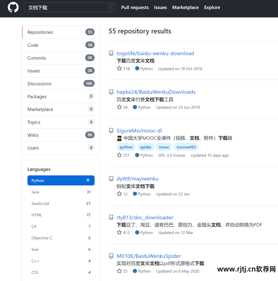
Task: Open SigureMo/mooc-dl repository
Action: (139, 131)
